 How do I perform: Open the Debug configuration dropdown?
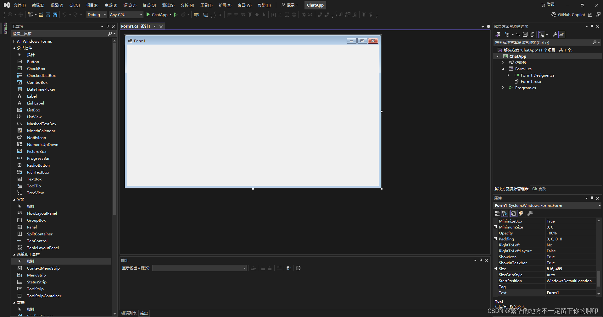click(97, 15)
